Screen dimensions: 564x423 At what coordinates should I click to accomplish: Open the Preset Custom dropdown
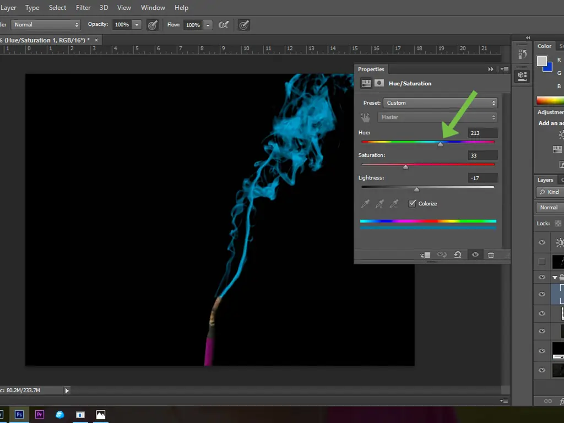click(x=440, y=103)
